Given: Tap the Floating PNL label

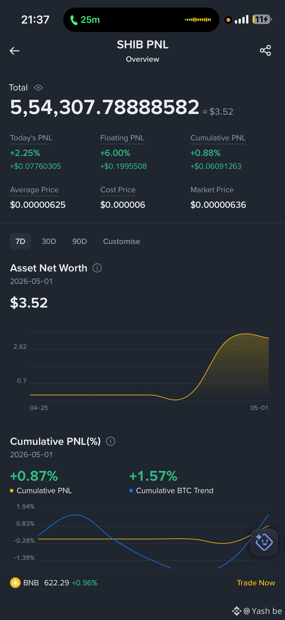Looking at the screenshot, I should (122, 138).
